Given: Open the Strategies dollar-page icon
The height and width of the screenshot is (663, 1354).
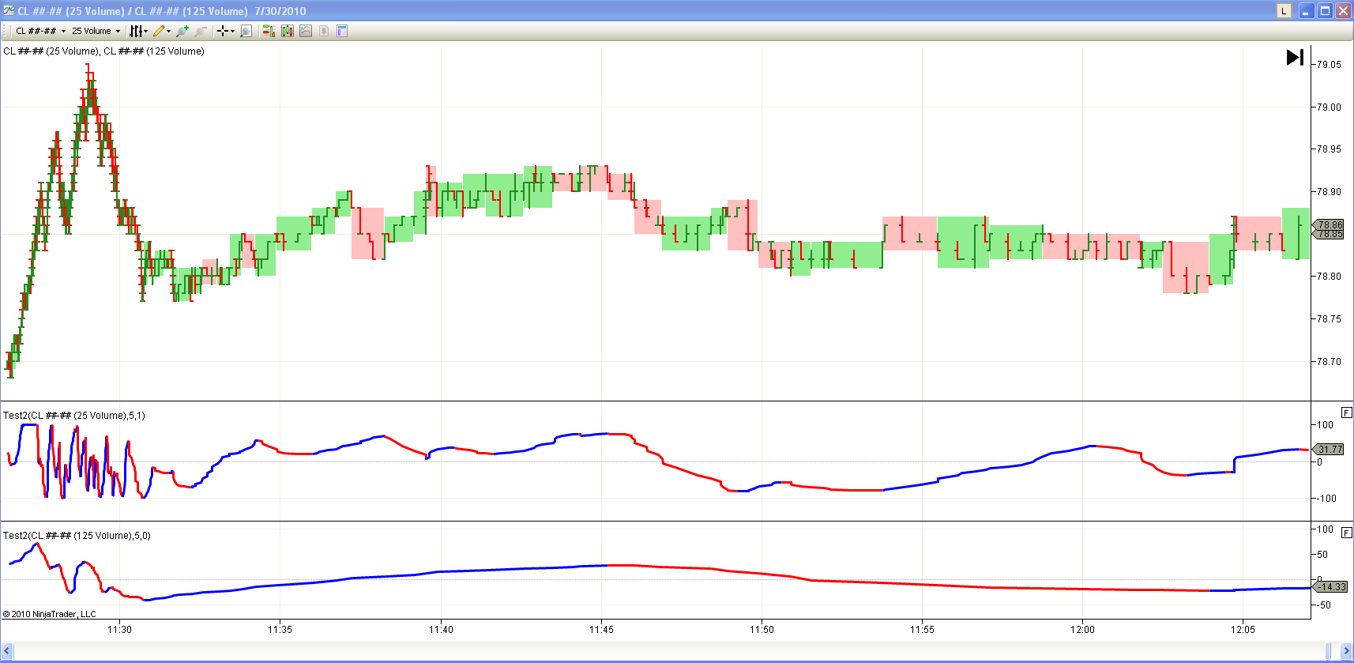Looking at the screenshot, I should click(323, 31).
